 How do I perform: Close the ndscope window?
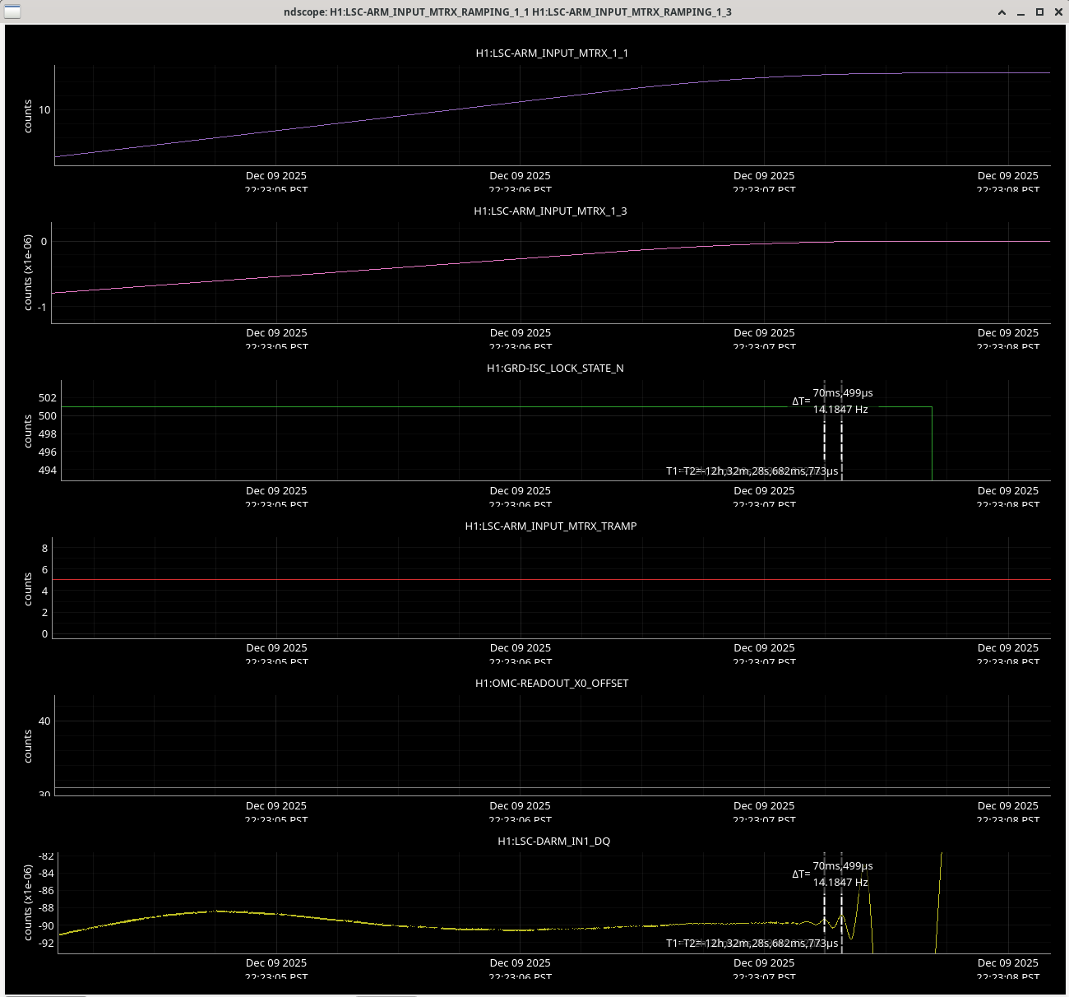coord(1057,12)
